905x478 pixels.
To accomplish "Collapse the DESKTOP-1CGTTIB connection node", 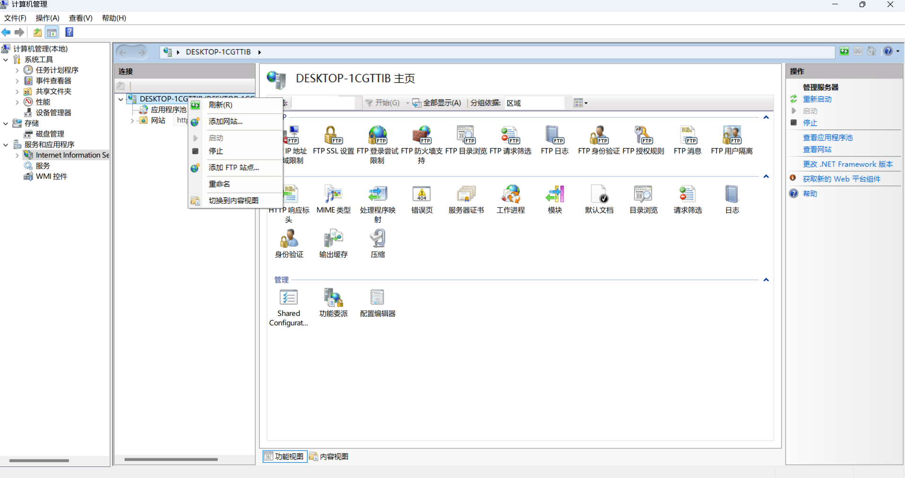I will pos(121,99).
